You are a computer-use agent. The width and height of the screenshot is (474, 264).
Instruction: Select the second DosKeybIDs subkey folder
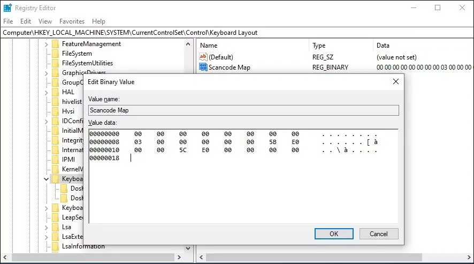(64, 198)
